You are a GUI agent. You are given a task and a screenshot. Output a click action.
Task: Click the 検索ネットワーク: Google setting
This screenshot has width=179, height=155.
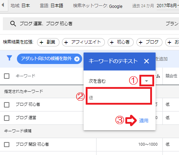(98, 6)
